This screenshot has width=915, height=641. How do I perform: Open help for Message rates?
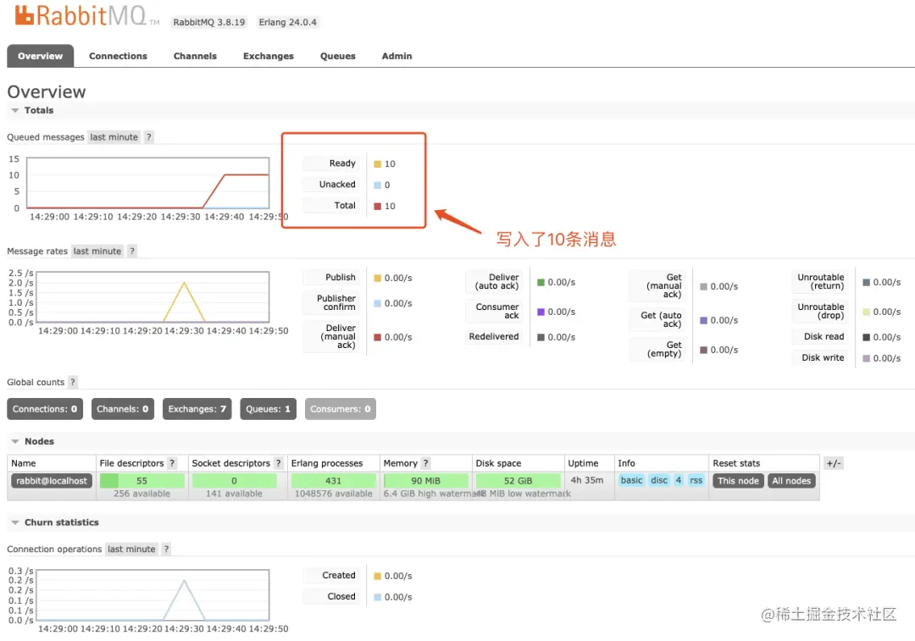pos(132,251)
